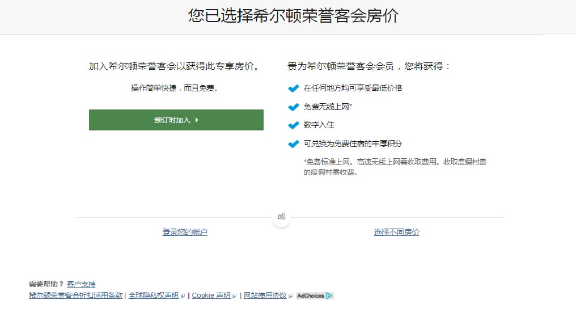Click the external-link icon after 全球隐私权声明

(183, 296)
